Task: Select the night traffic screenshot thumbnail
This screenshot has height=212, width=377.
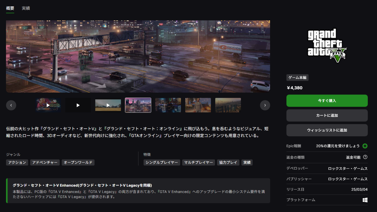Action: 168,105
